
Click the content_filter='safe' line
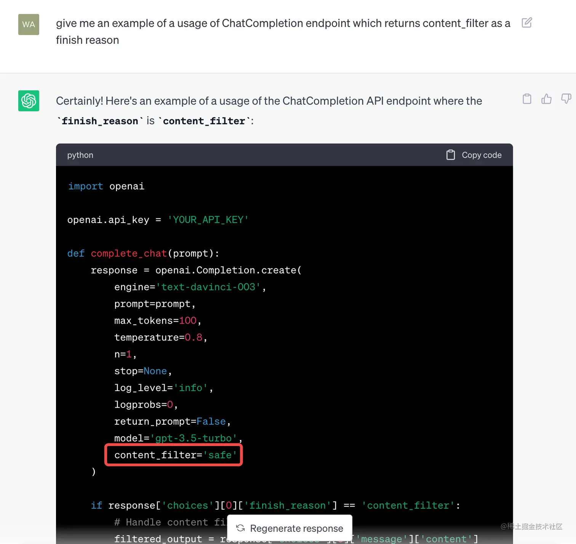pyautogui.click(x=176, y=455)
